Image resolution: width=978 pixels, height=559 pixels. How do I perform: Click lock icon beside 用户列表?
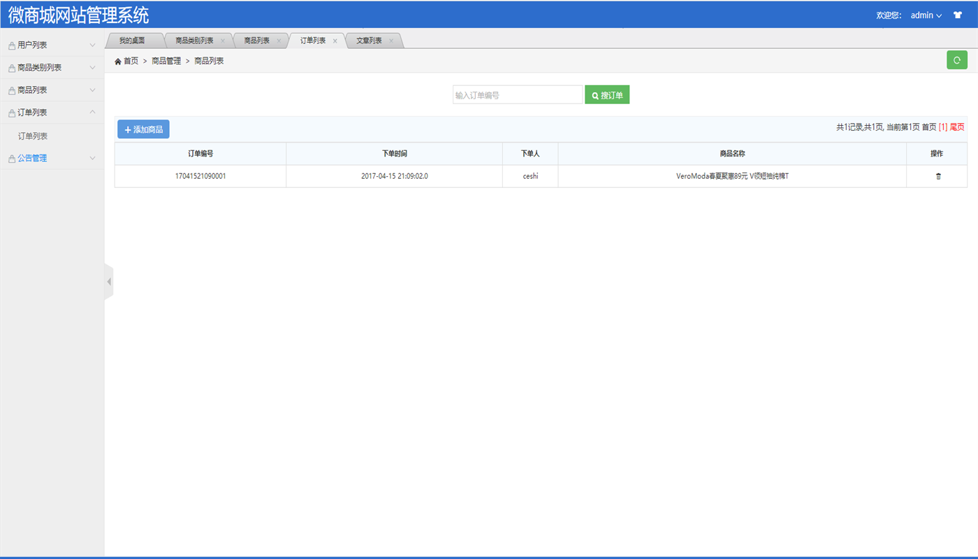(12, 45)
